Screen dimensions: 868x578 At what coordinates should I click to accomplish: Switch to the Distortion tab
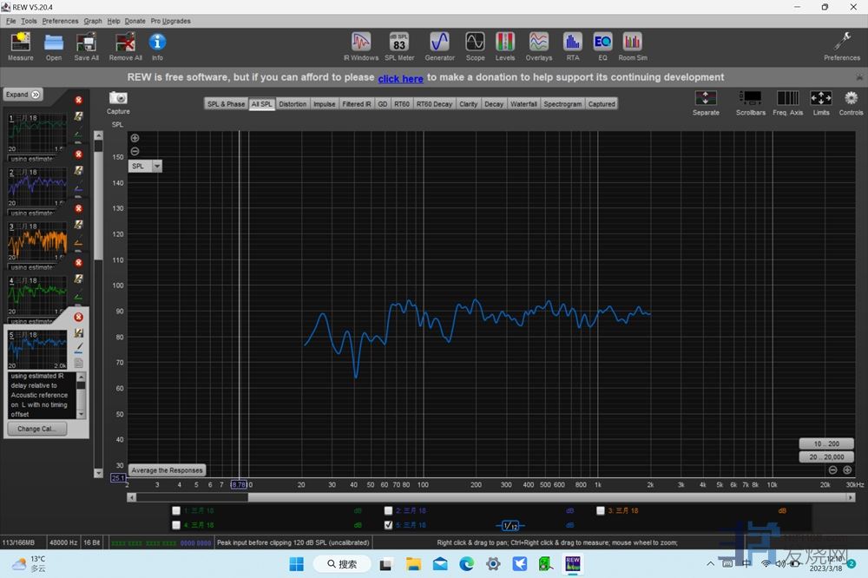(x=293, y=104)
